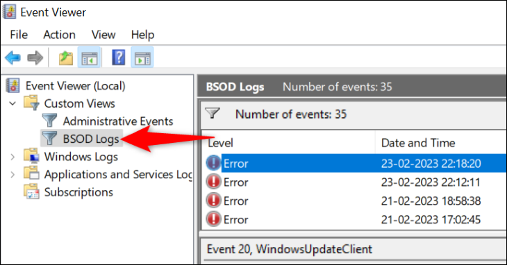Click the BSOD Logs filter icon
This screenshot has width=507, height=265.
pos(49,139)
